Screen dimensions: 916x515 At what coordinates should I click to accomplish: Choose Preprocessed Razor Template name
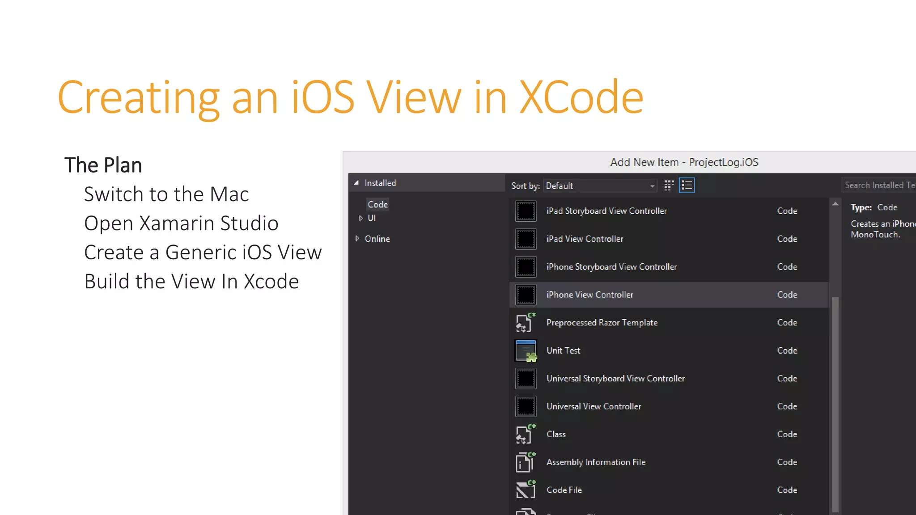[602, 323]
